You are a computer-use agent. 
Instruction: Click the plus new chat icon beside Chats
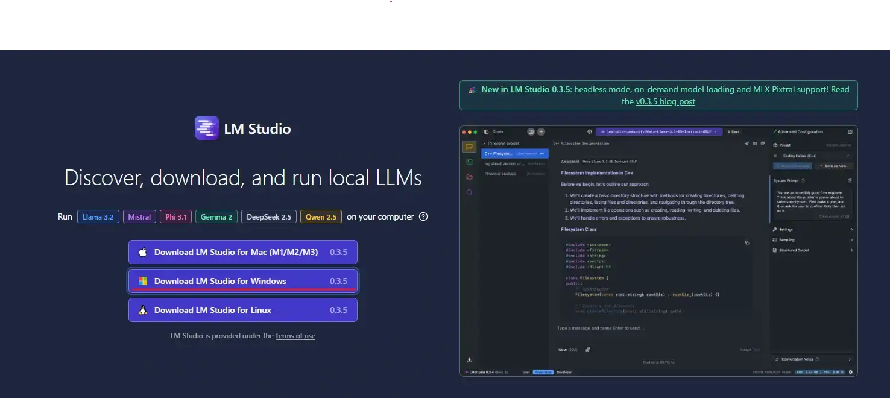pyautogui.click(x=541, y=131)
